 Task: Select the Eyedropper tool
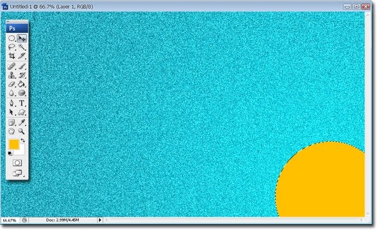point(22,122)
